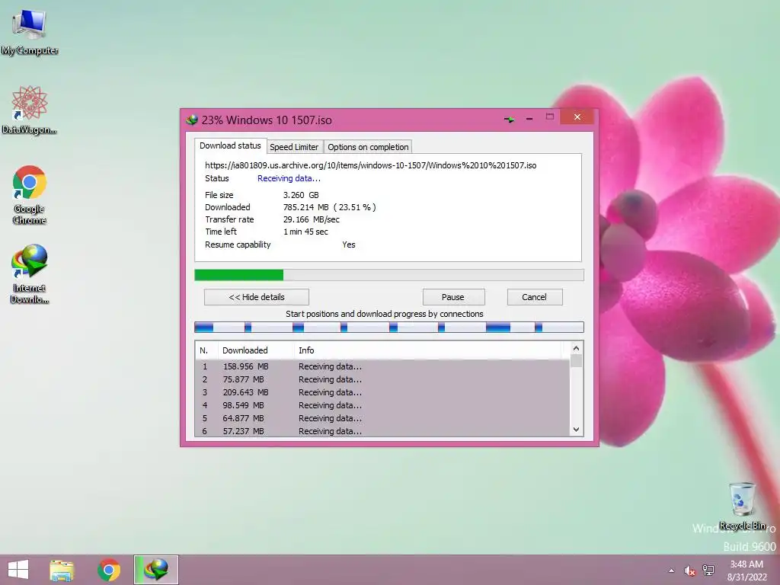Viewport: 780px width, 585px height.
Task: Show hidden tray icons arrow
Action: point(671,571)
